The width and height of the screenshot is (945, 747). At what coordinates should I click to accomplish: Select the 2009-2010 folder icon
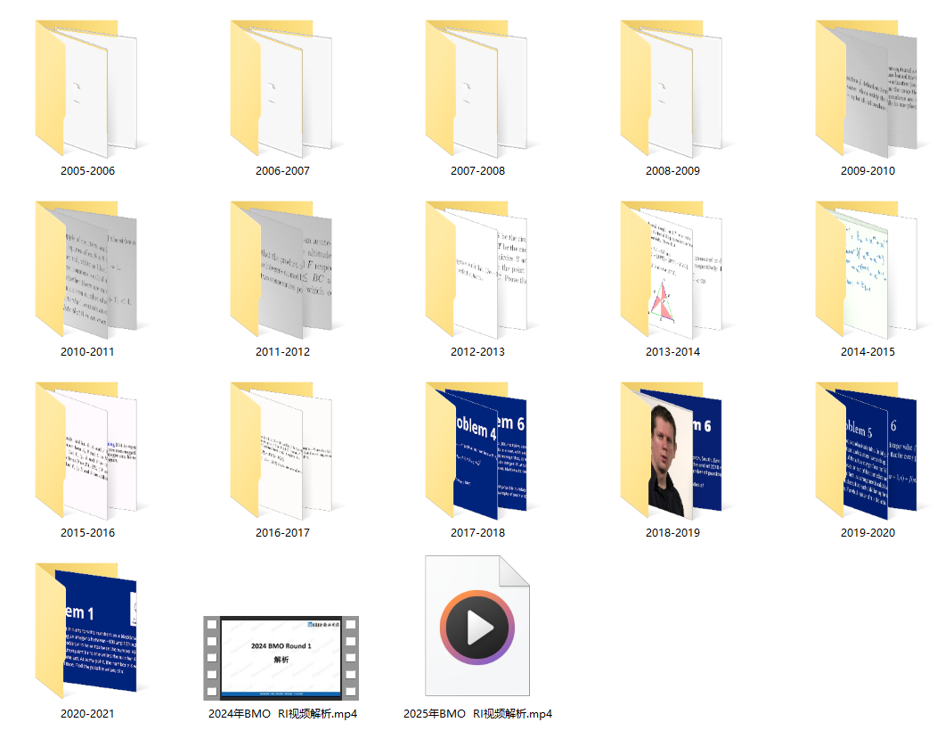point(867,89)
